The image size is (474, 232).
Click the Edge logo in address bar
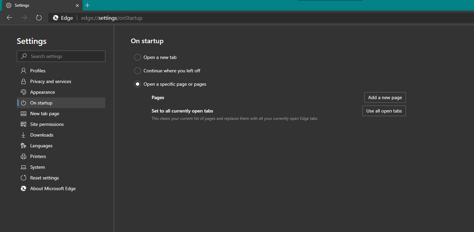[x=56, y=18]
